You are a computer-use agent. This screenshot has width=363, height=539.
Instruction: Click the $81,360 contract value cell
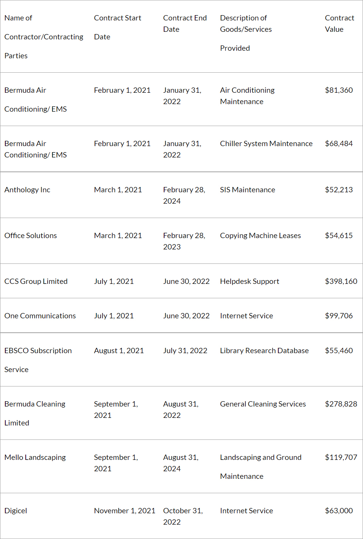tap(339, 90)
